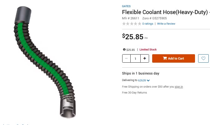Click the 62639 delivery ZIP link
Screen dimensions: 210x125
pyautogui.click(x=142, y=80)
